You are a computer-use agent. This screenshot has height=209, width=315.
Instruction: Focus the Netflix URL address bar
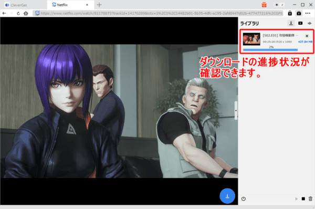[158, 14]
